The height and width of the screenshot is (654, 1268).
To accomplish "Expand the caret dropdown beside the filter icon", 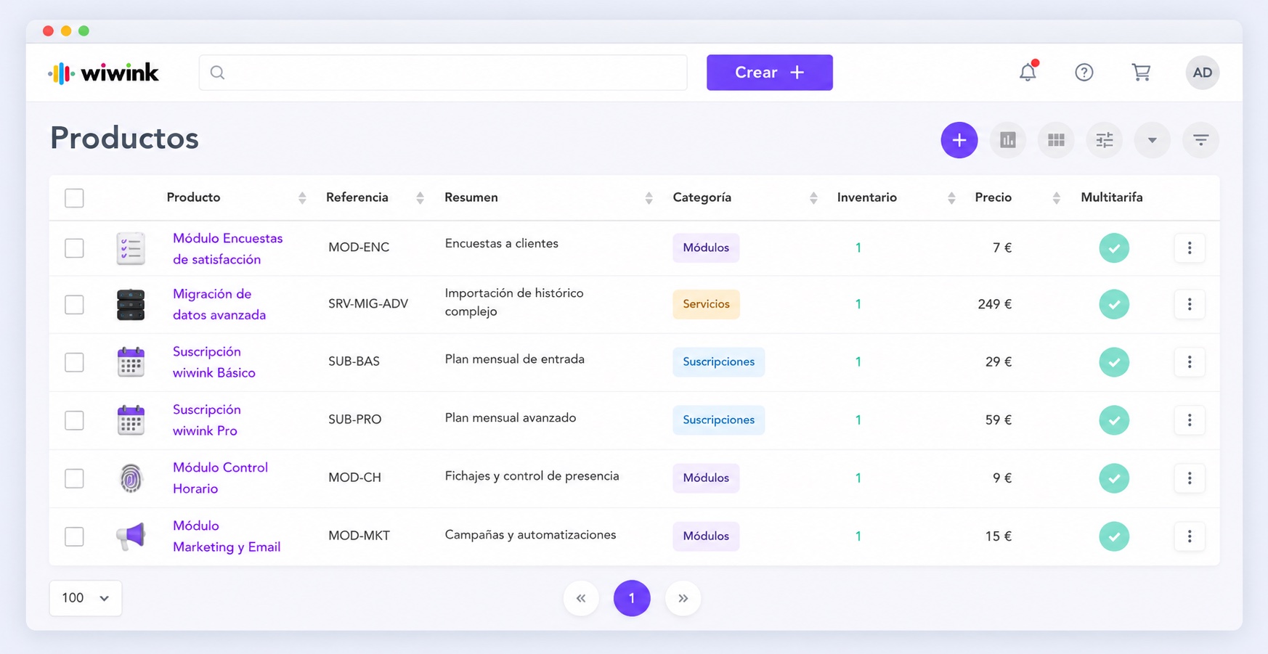I will [x=1153, y=140].
